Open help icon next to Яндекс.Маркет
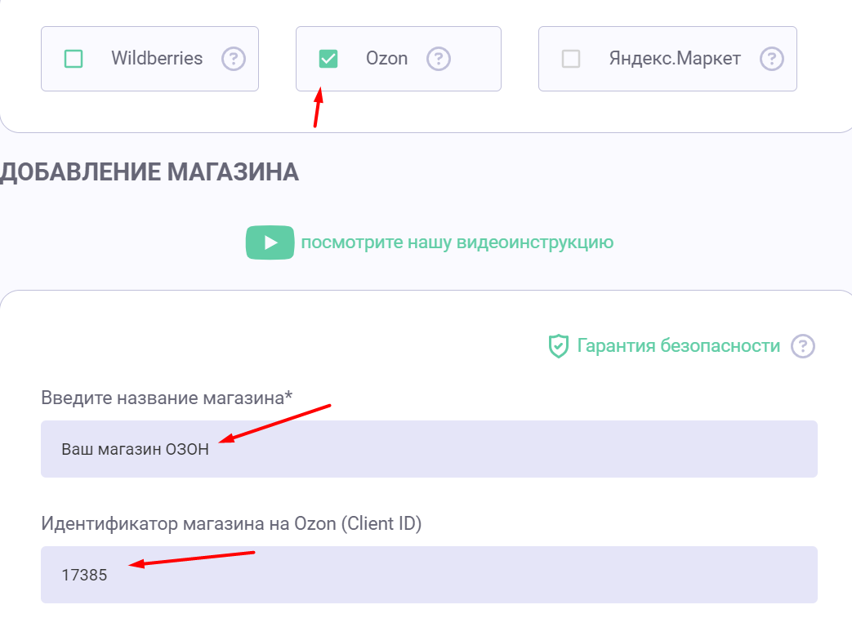This screenshot has height=627, width=852. tap(772, 59)
